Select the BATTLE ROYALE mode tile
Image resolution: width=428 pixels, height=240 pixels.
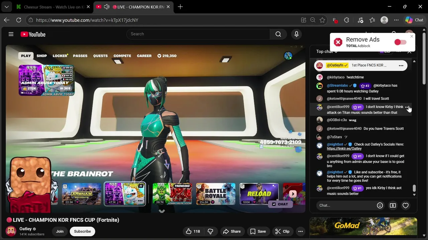(215, 194)
